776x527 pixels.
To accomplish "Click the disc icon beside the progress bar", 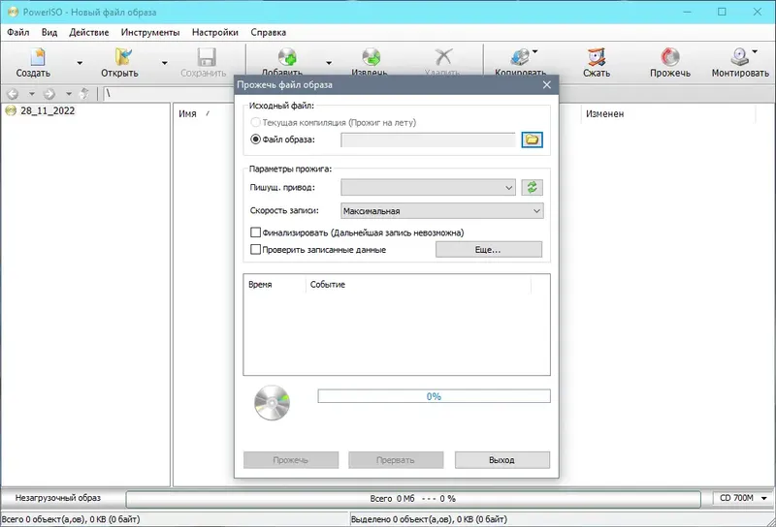I will click(272, 402).
